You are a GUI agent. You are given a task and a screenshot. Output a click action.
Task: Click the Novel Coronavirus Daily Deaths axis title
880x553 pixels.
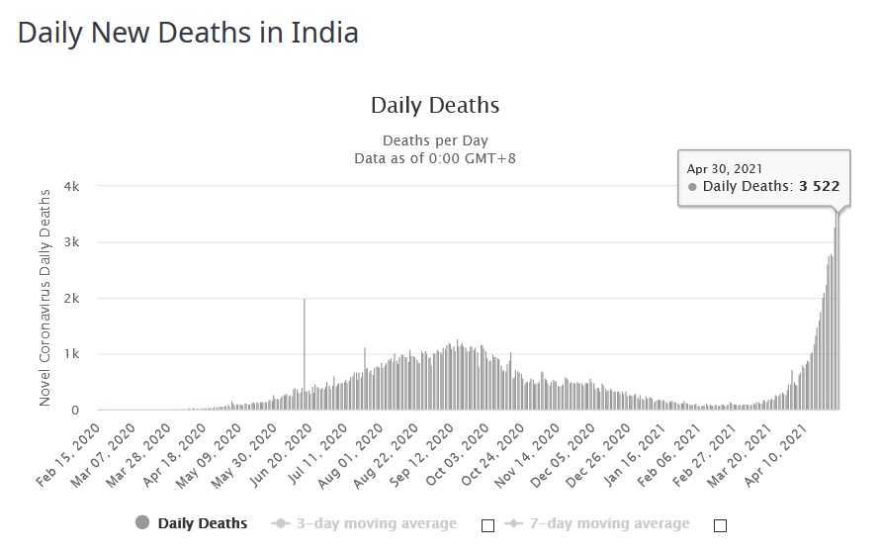tap(45, 295)
